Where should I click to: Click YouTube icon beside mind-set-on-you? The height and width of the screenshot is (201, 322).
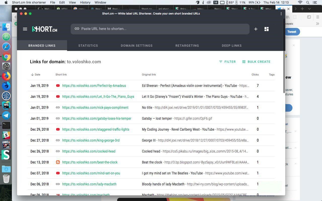point(58,173)
